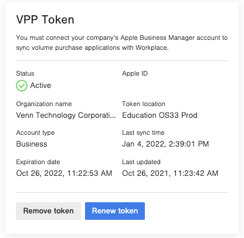Click the Active status text

coord(40,86)
